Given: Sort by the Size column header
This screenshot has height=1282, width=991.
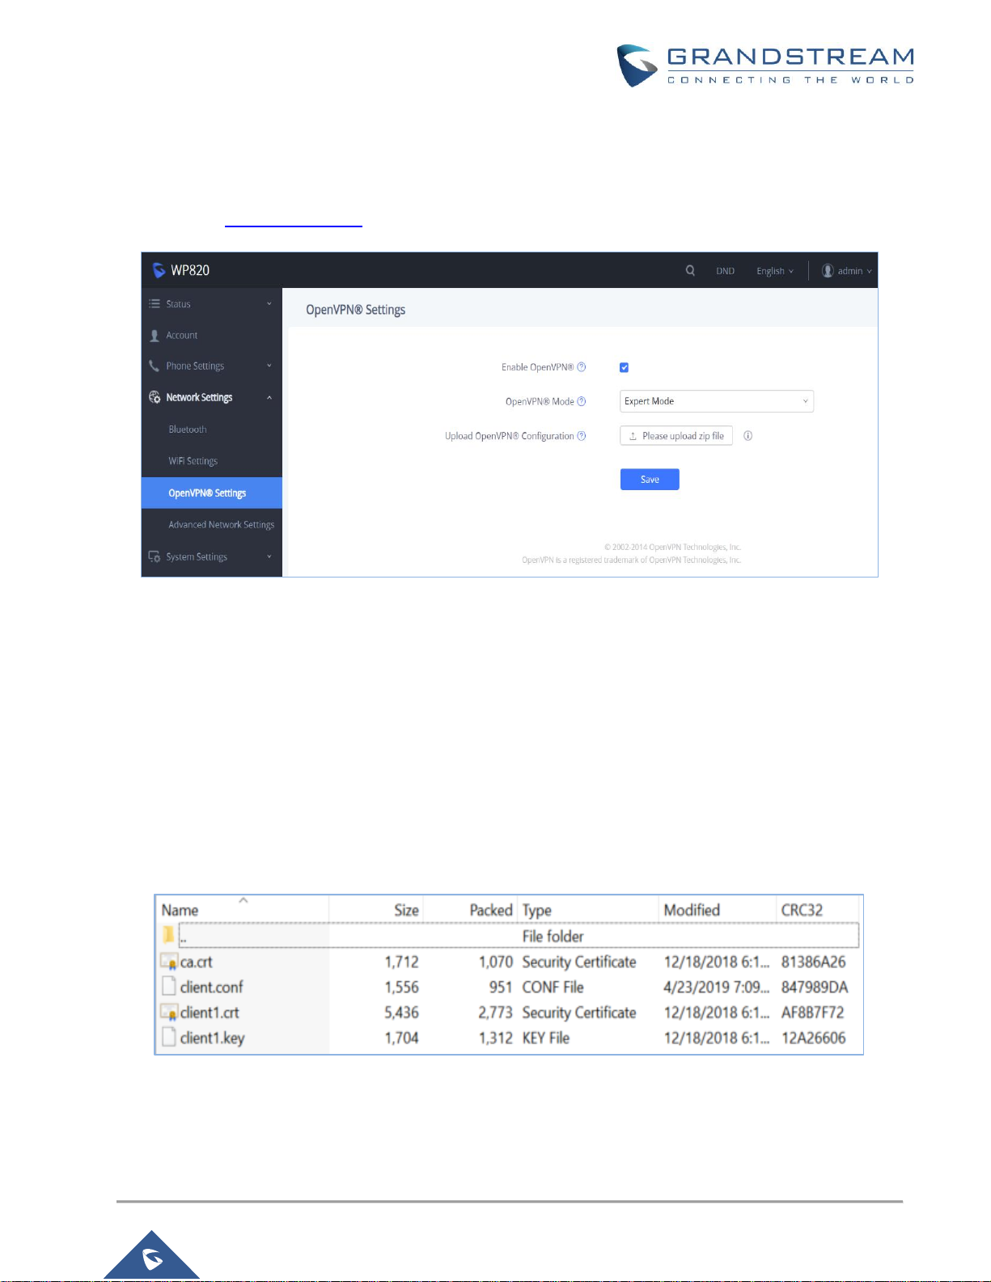Looking at the screenshot, I should click(406, 910).
